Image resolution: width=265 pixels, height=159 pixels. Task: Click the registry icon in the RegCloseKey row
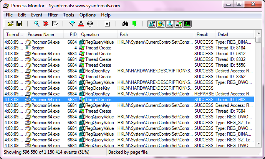tap(82, 88)
